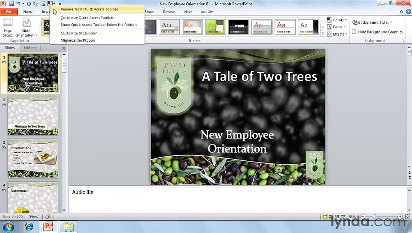
Task: Switch to the Home ribbon tab
Action: point(28,12)
